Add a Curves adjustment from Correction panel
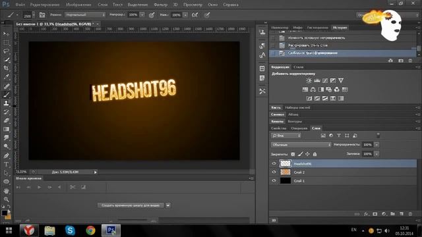422x237 pixels. coord(325,80)
